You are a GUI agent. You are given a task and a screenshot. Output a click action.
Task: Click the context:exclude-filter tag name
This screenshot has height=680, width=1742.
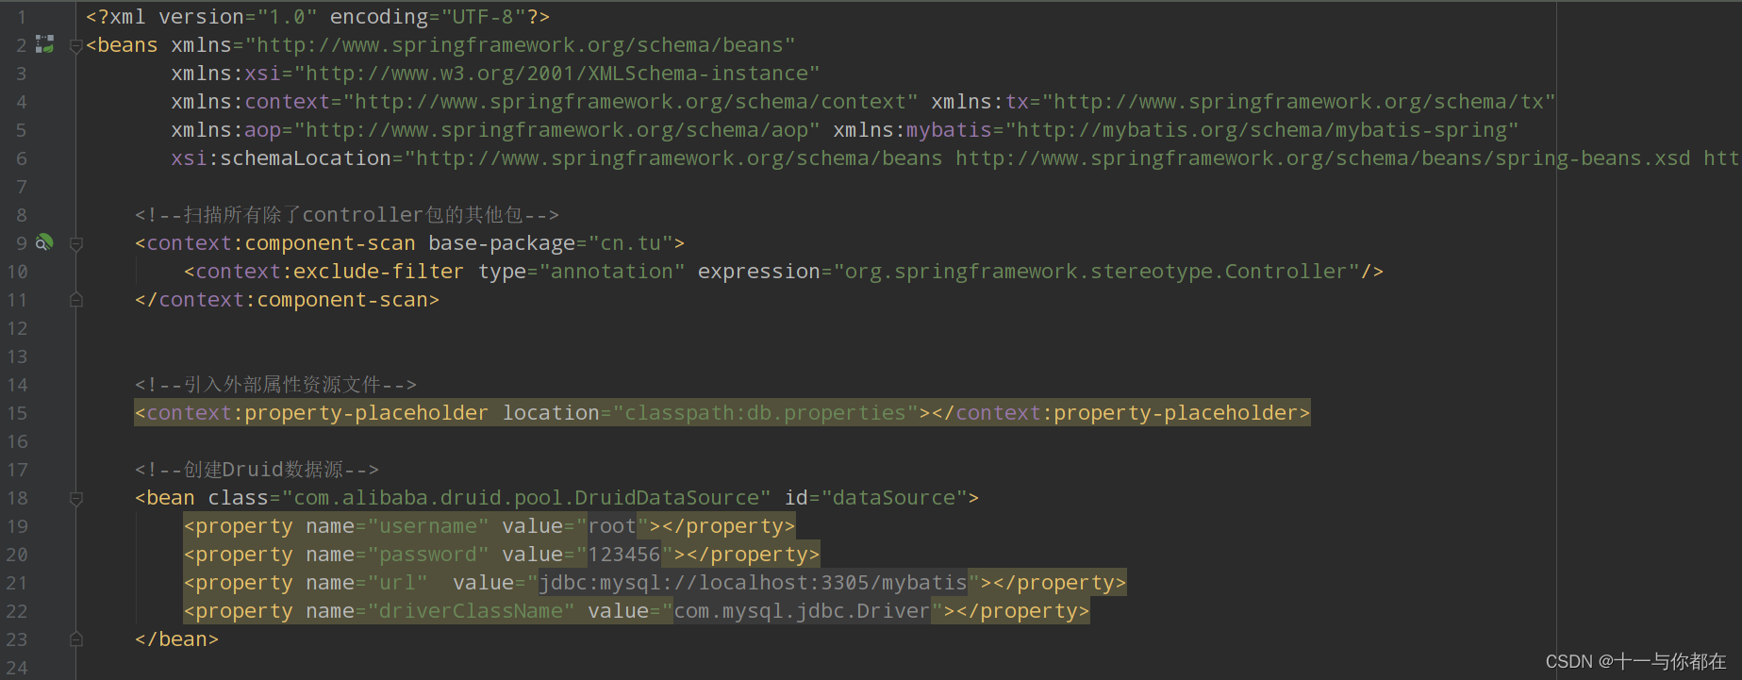330,272
